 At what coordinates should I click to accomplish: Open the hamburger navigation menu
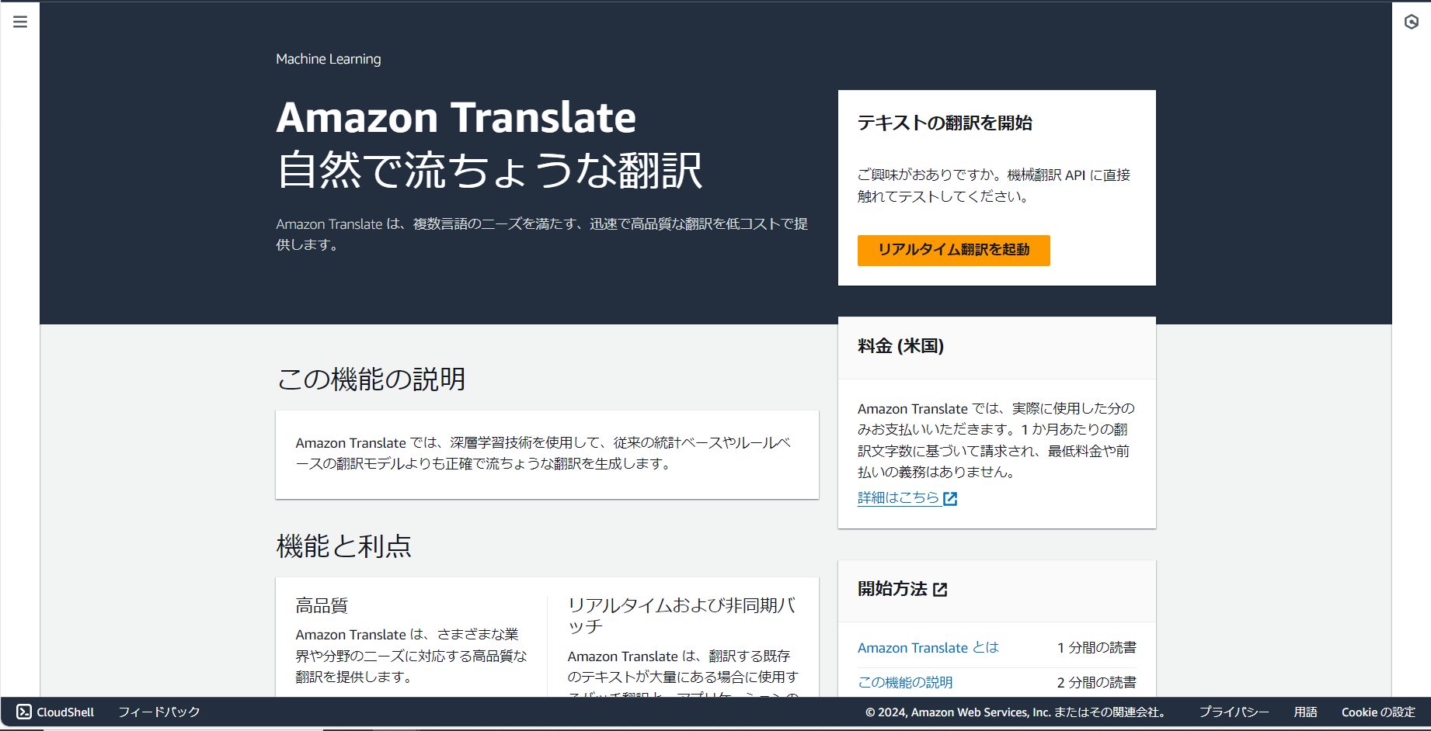tap(20, 22)
